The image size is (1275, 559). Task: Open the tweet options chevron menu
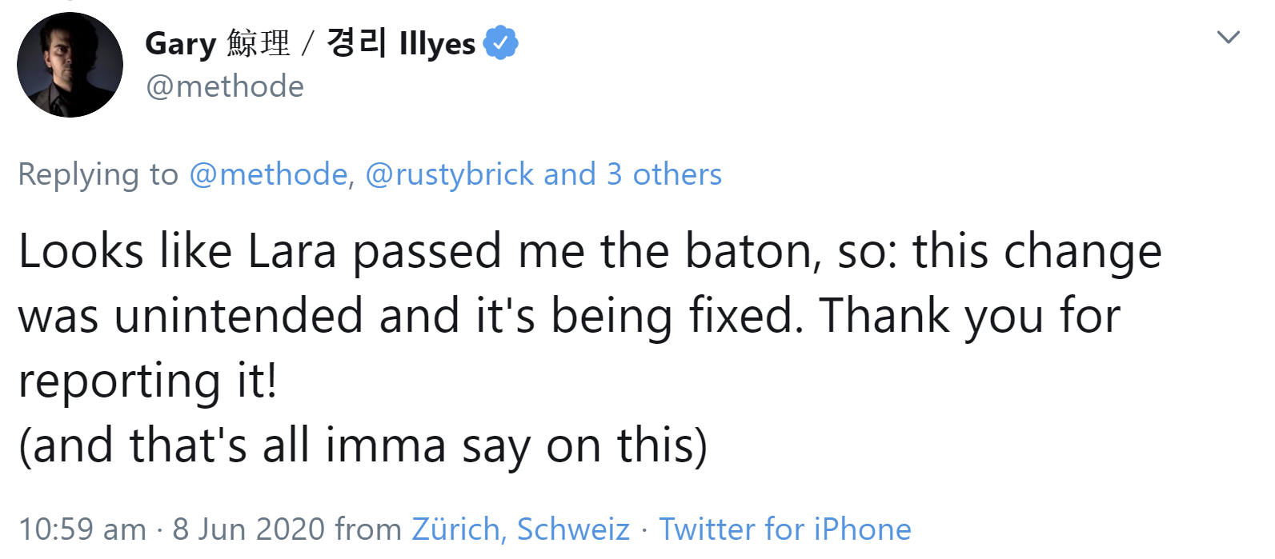pyautogui.click(x=1228, y=37)
